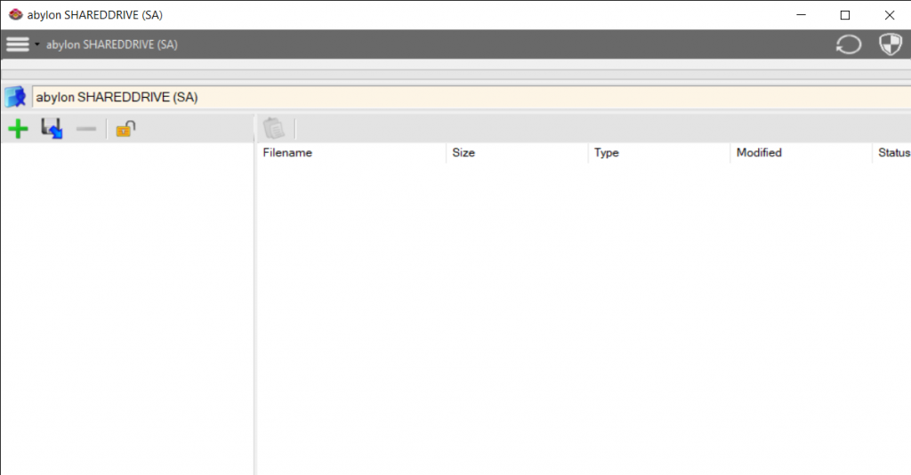Image resolution: width=911 pixels, height=475 pixels.
Task: Click the blue SHAREDDRIVE logo icon
Action: tap(16, 97)
